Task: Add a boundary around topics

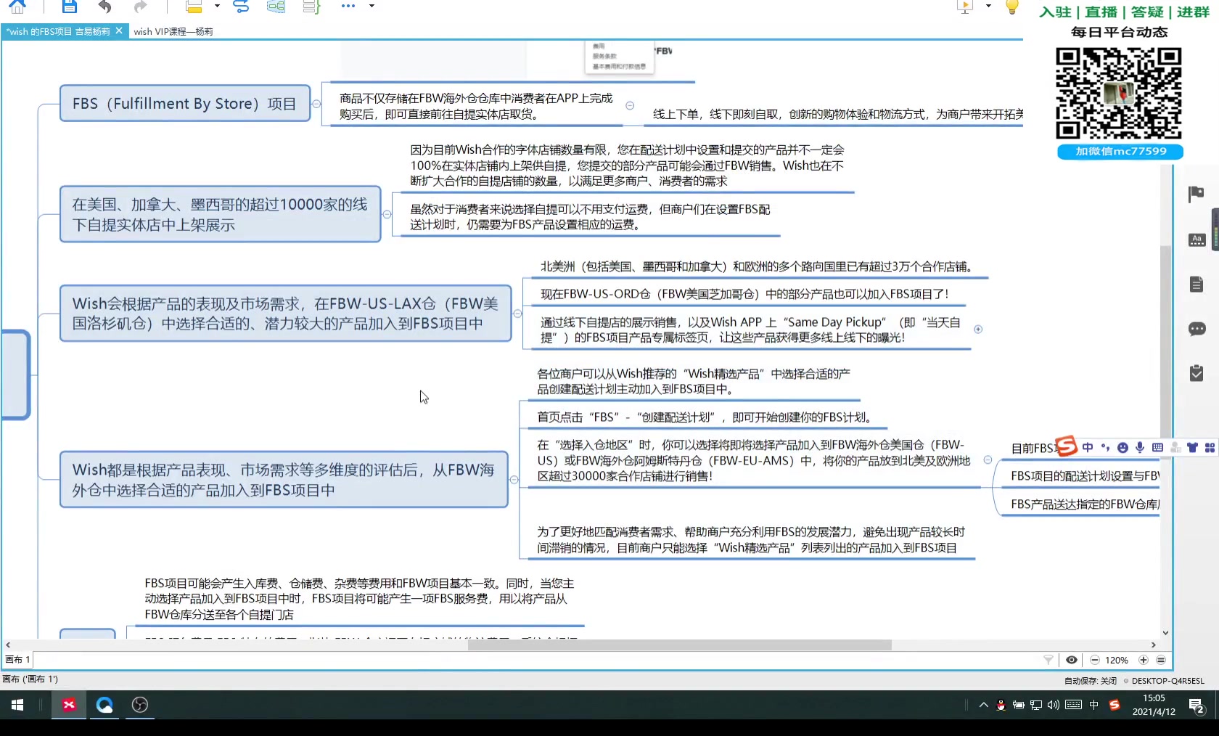Action: tap(276, 7)
